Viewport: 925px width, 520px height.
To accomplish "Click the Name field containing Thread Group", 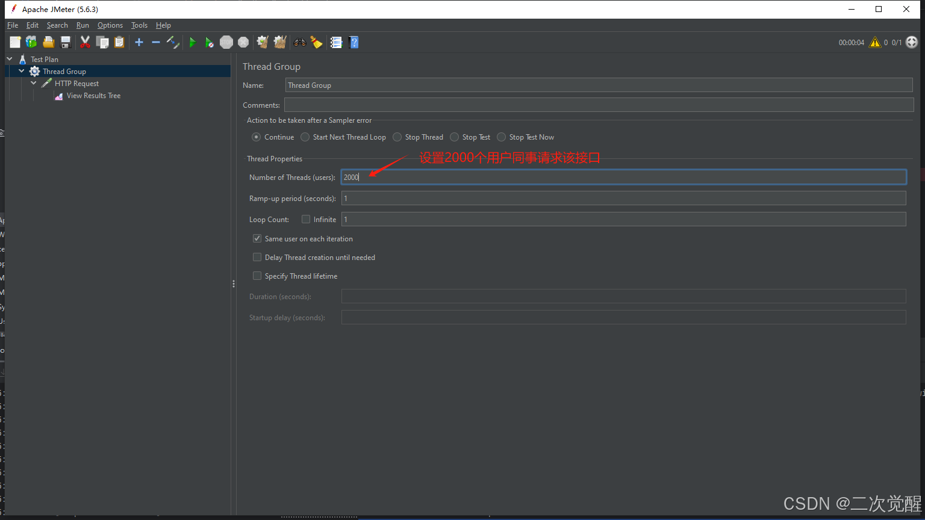I will tap(599, 85).
